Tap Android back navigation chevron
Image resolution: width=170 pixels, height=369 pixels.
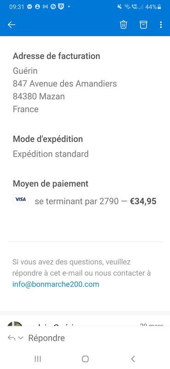pos(133,359)
